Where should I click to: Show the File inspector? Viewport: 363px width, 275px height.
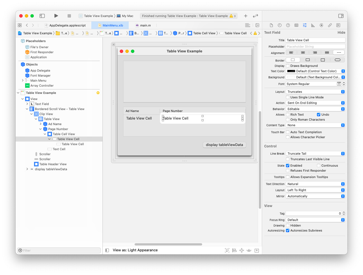[x=271, y=25]
